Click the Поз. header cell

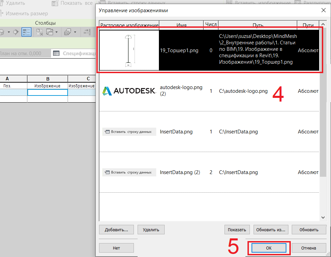pos(7,86)
